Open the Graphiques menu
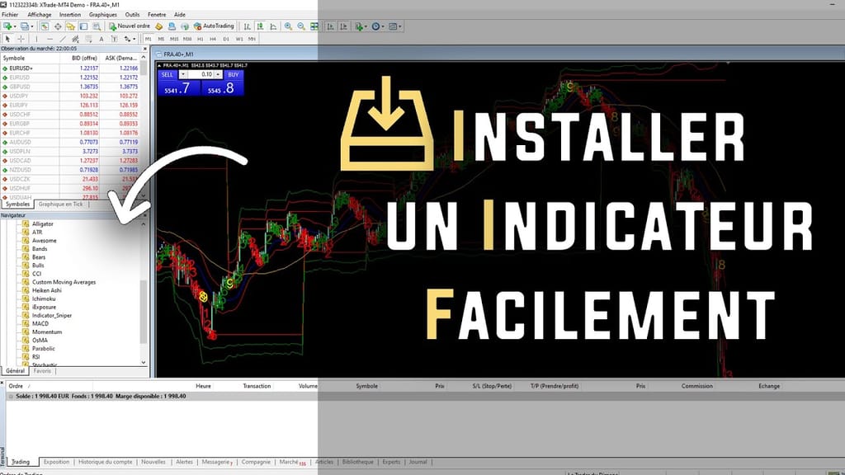This screenshot has height=475, width=845. (102, 15)
